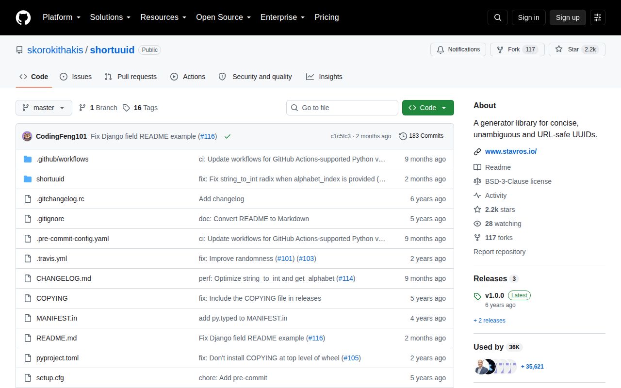Click Report repository link
621x388 pixels.
(500, 252)
